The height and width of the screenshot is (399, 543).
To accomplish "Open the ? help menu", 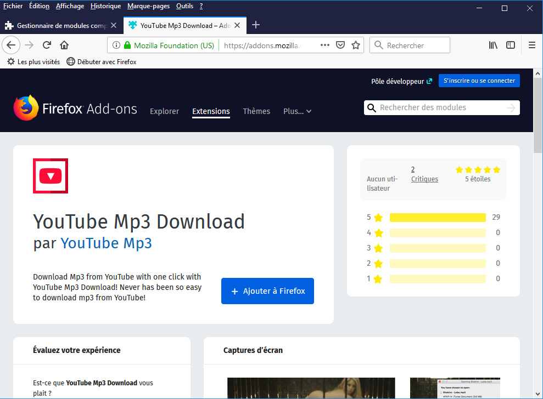I will [201, 6].
